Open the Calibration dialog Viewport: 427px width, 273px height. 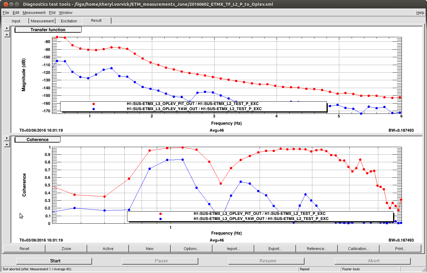click(x=358, y=248)
